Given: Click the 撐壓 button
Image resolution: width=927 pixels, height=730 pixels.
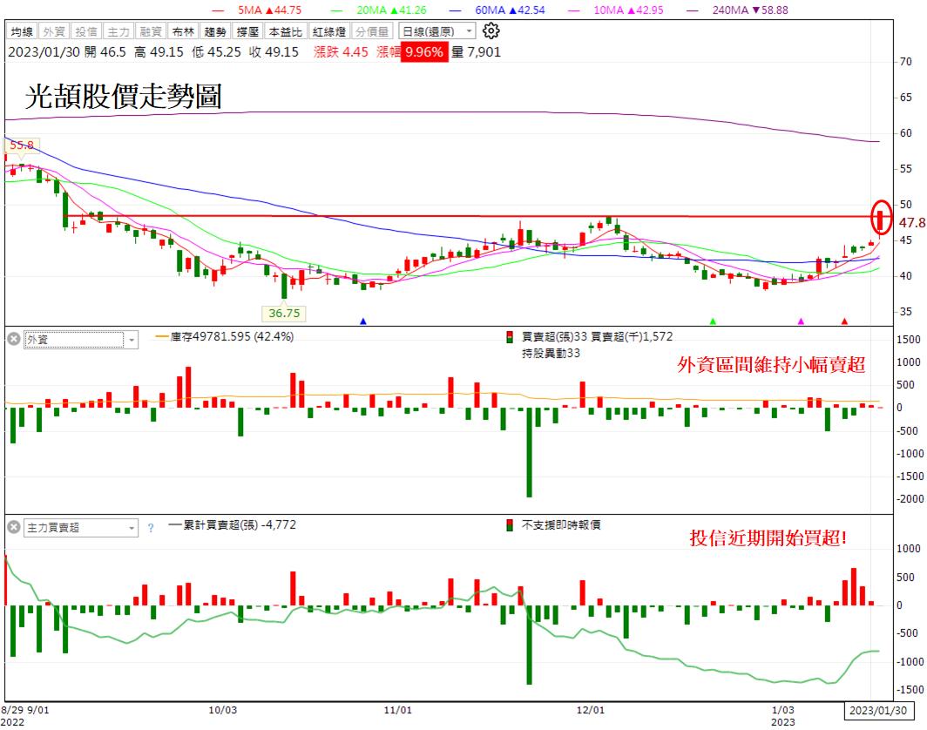Looking at the screenshot, I should pyautogui.click(x=247, y=31).
